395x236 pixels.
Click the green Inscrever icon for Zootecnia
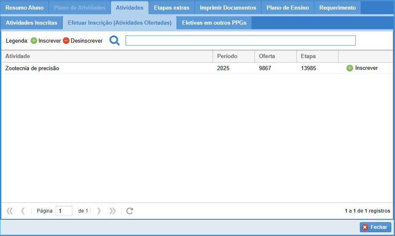click(x=350, y=68)
